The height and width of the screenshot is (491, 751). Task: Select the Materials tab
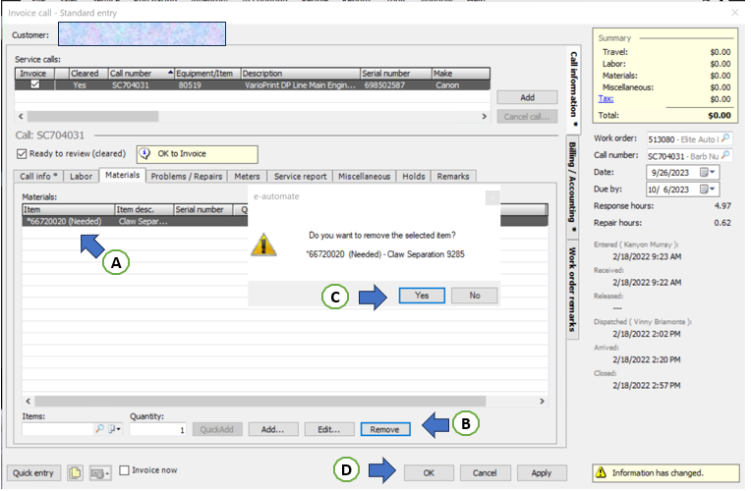coord(123,175)
